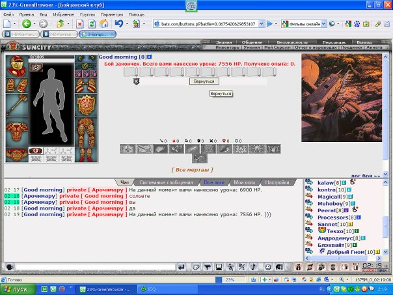Click the speaking head icon left of chat input
The height and width of the screenshot is (295, 393).
[x=10, y=267]
